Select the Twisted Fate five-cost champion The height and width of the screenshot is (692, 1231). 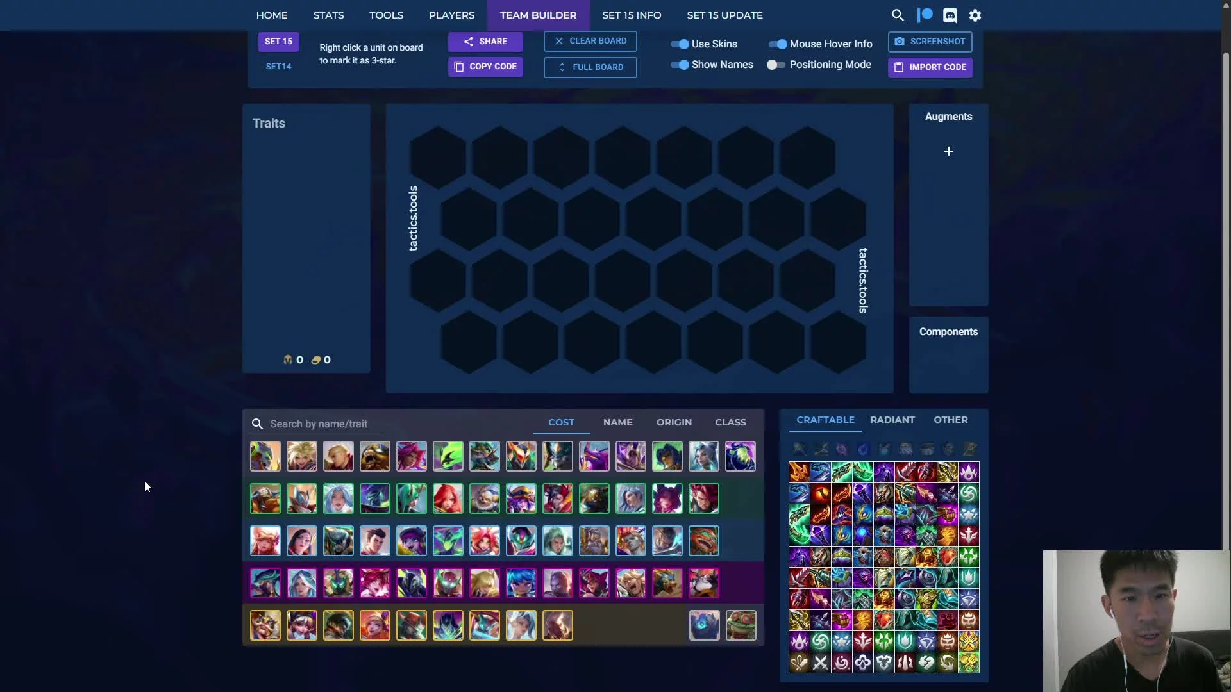412,625
